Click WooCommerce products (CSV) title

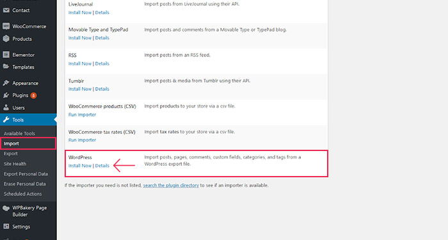(x=102, y=106)
